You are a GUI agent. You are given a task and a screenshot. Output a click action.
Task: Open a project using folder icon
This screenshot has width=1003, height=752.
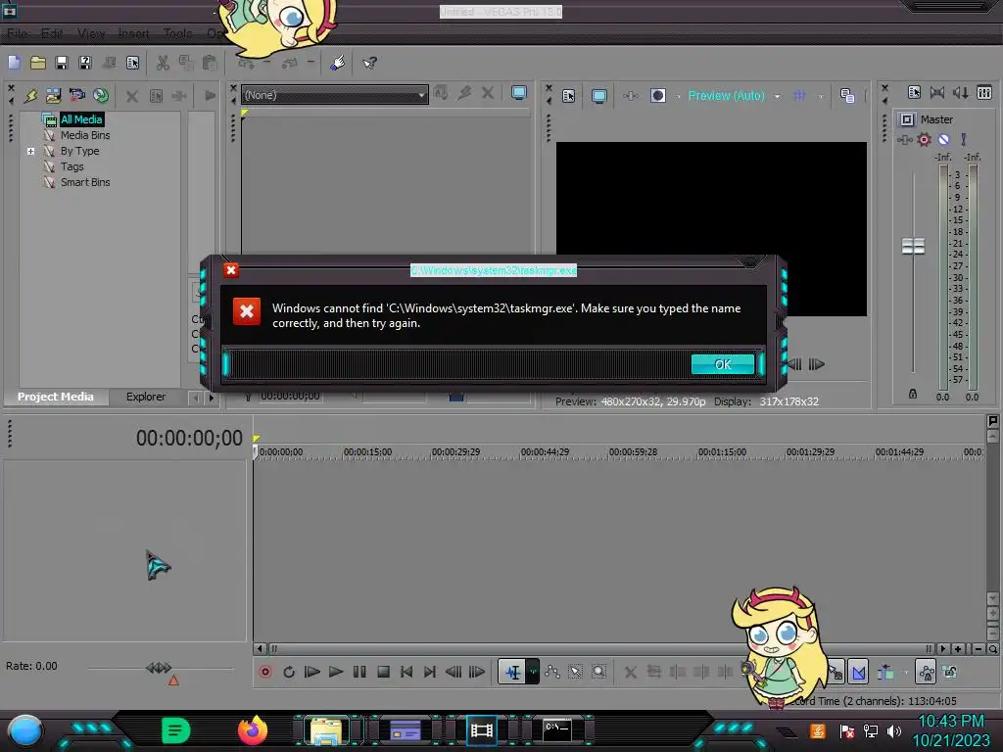point(38,63)
